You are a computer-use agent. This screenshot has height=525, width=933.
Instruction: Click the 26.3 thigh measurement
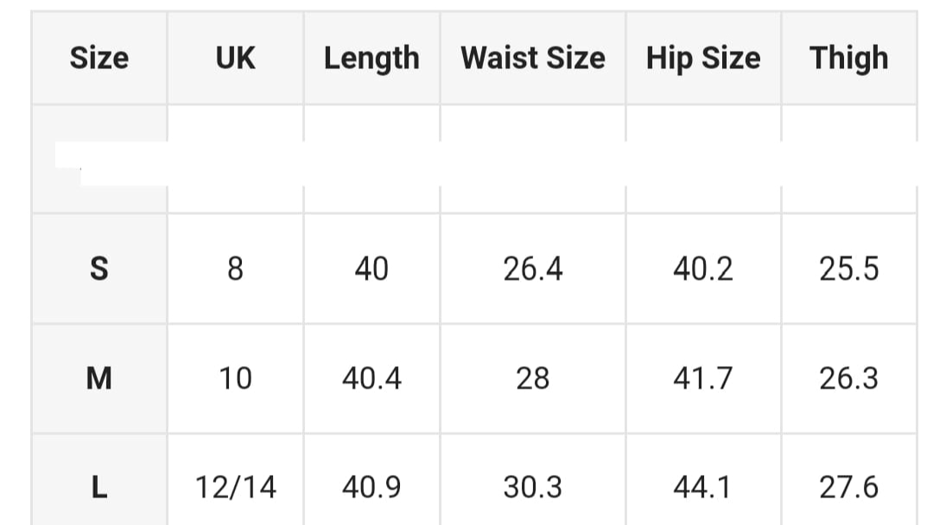[848, 378]
